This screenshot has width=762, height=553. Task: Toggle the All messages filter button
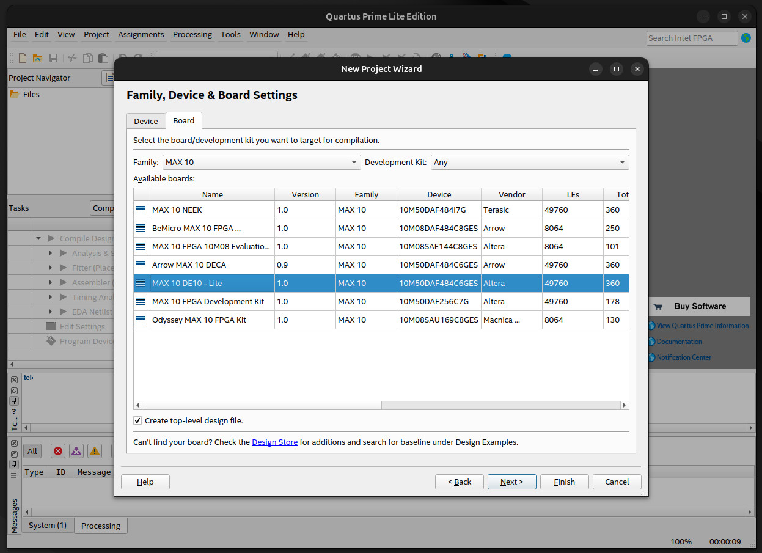32,451
